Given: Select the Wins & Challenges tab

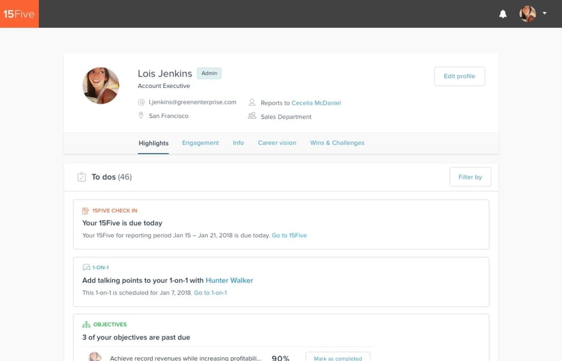Looking at the screenshot, I should pos(337,143).
